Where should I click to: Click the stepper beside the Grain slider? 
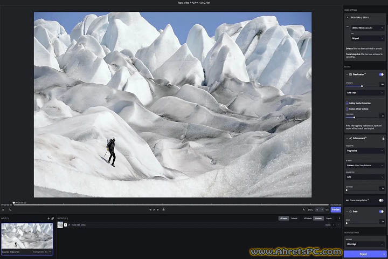coord(382,221)
